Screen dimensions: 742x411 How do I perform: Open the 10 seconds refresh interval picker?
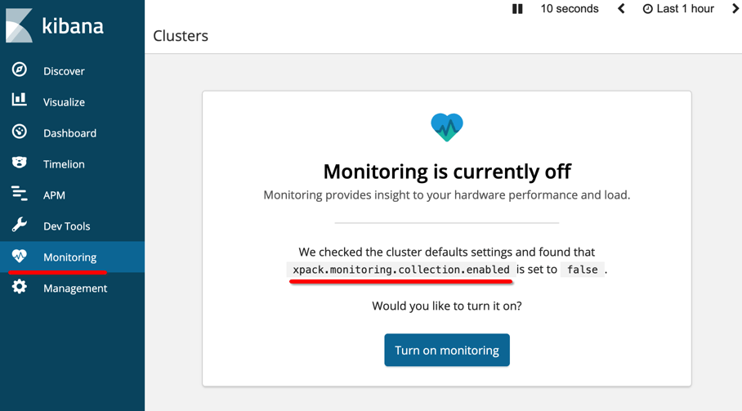[x=570, y=9]
